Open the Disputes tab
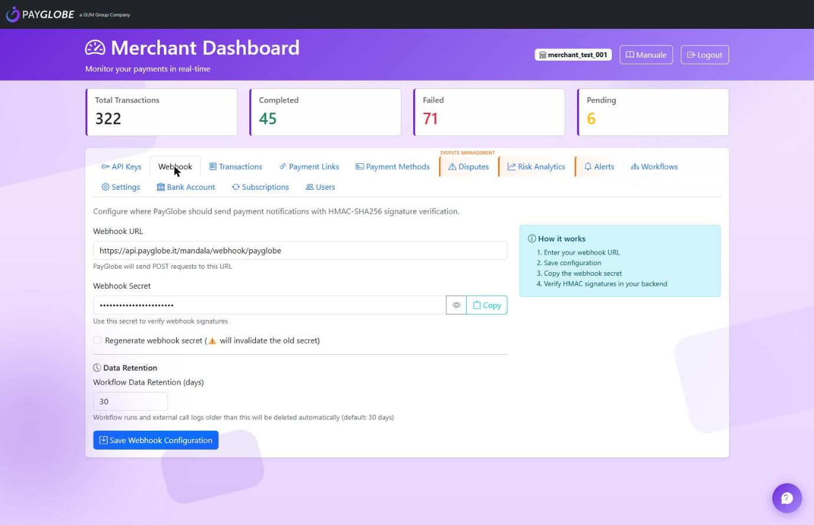814x525 pixels. [469, 167]
